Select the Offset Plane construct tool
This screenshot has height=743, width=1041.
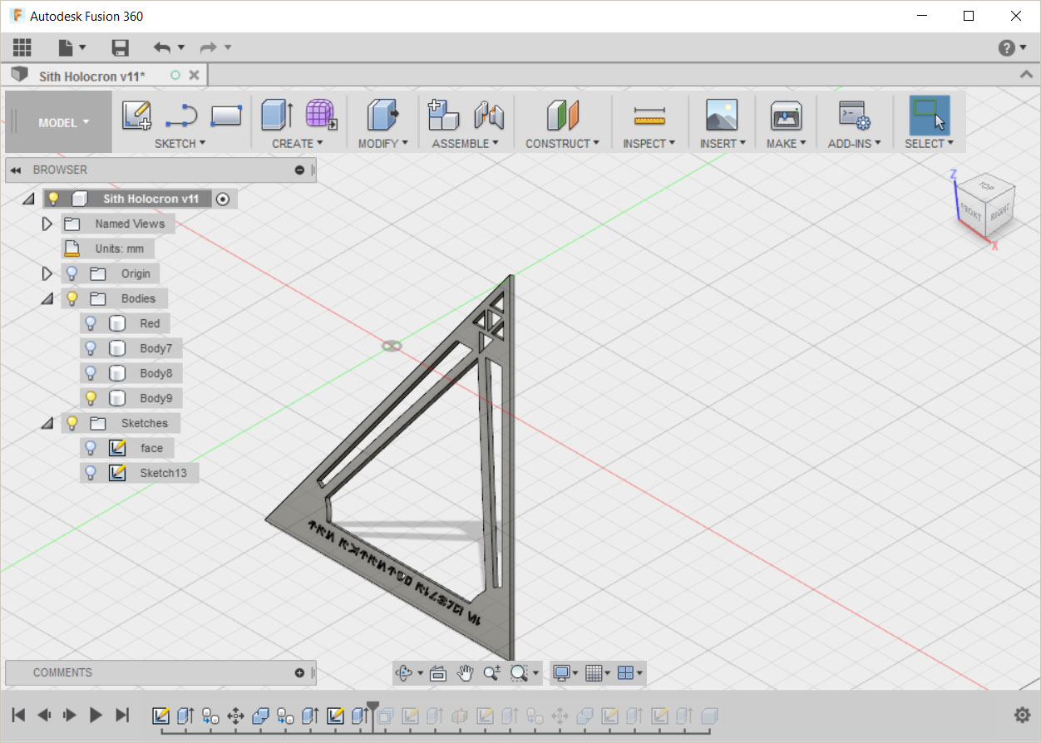pos(562,115)
